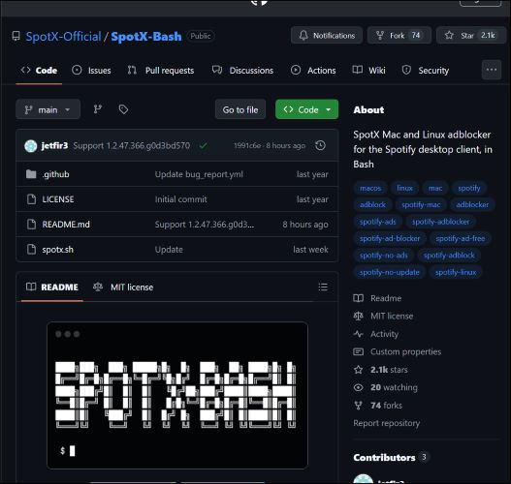Click the spotify-mac topic tag
Screen dimensions: 511x484
coord(421,204)
